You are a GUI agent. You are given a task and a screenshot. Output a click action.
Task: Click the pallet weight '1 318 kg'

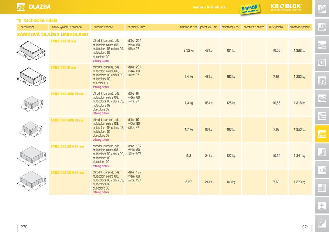[300, 103]
